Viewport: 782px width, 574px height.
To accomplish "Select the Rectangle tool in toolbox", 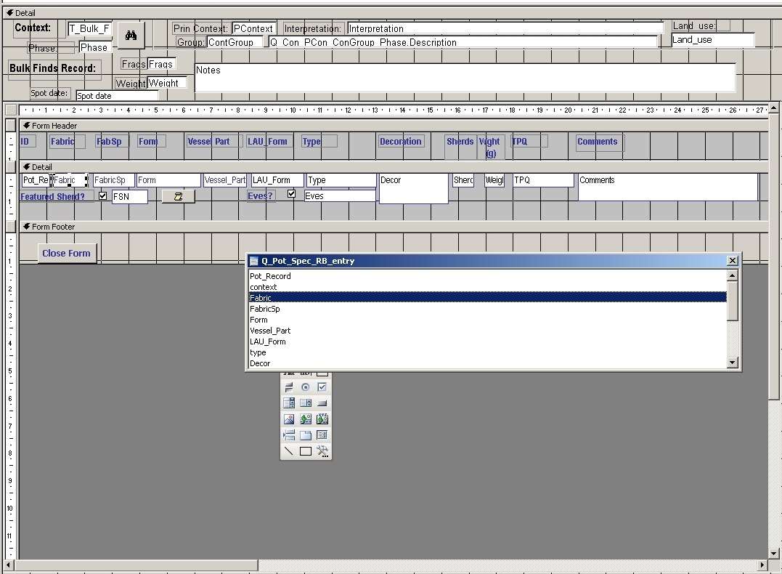I will [x=305, y=451].
